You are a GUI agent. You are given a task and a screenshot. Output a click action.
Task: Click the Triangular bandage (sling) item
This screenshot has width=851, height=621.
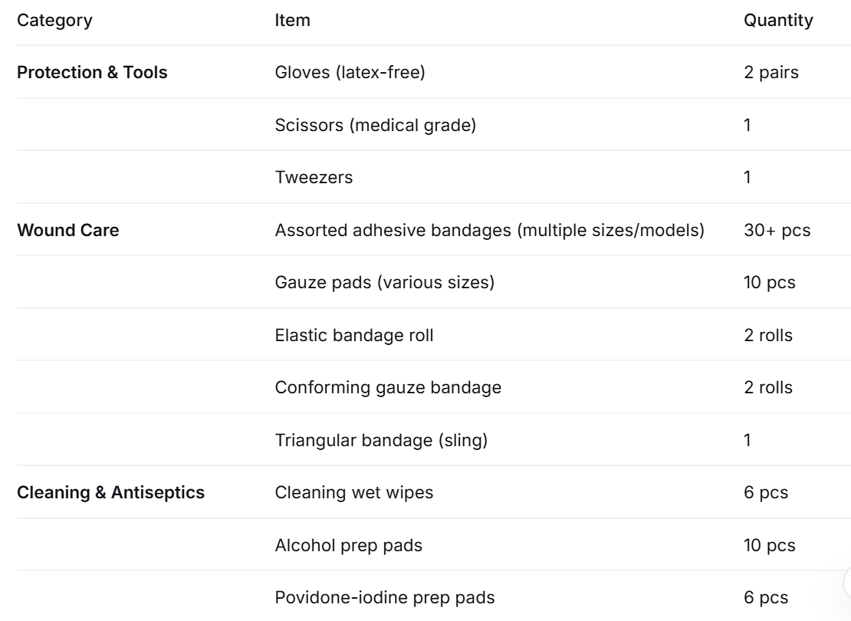[x=381, y=440]
